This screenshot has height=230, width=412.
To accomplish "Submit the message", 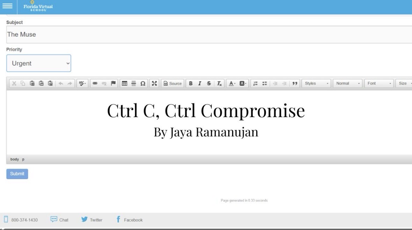I will point(17,174).
